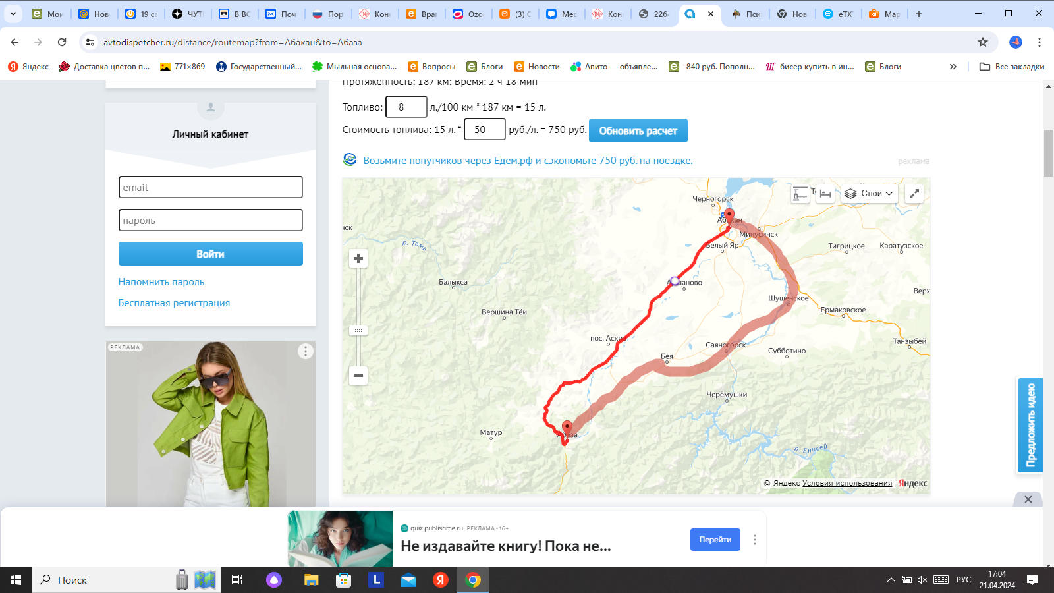Open Yandex Browser from taskbar
1054x593 pixels.
[x=441, y=580]
